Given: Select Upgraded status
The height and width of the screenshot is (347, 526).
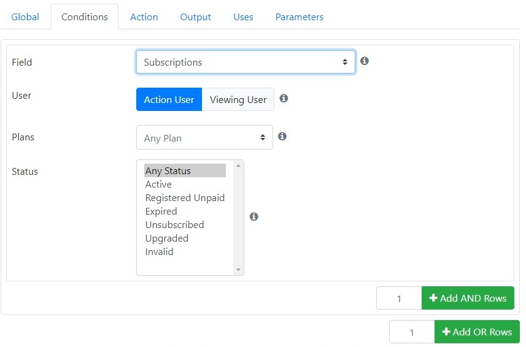Looking at the screenshot, I should tap(185, 238).
